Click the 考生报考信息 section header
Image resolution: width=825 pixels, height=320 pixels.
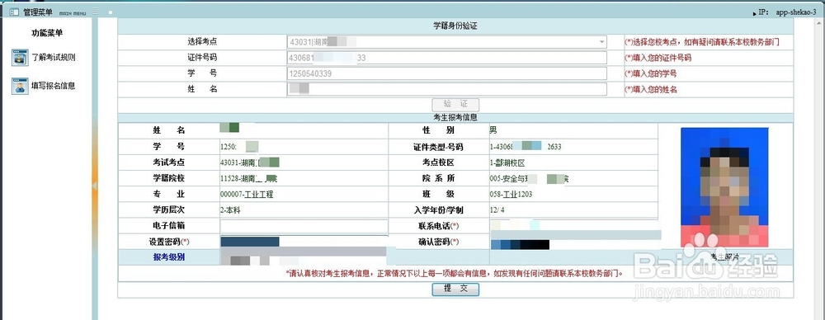pos(455,118)
